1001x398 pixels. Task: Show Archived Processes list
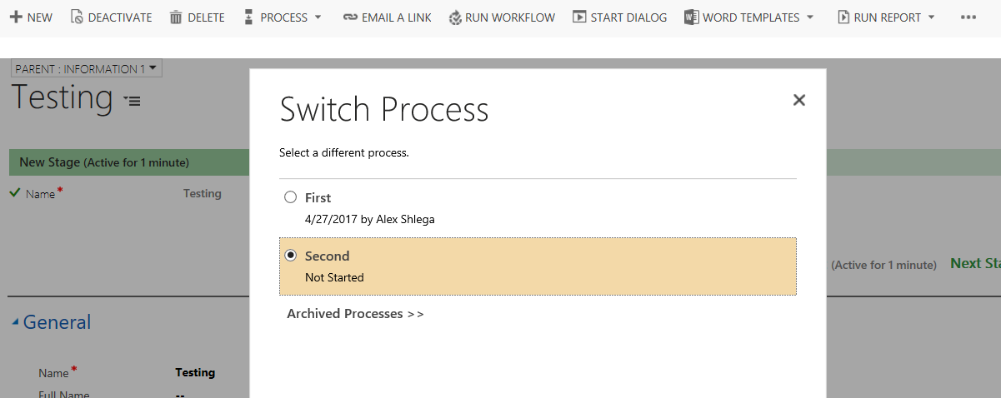(x=355, y=314)
